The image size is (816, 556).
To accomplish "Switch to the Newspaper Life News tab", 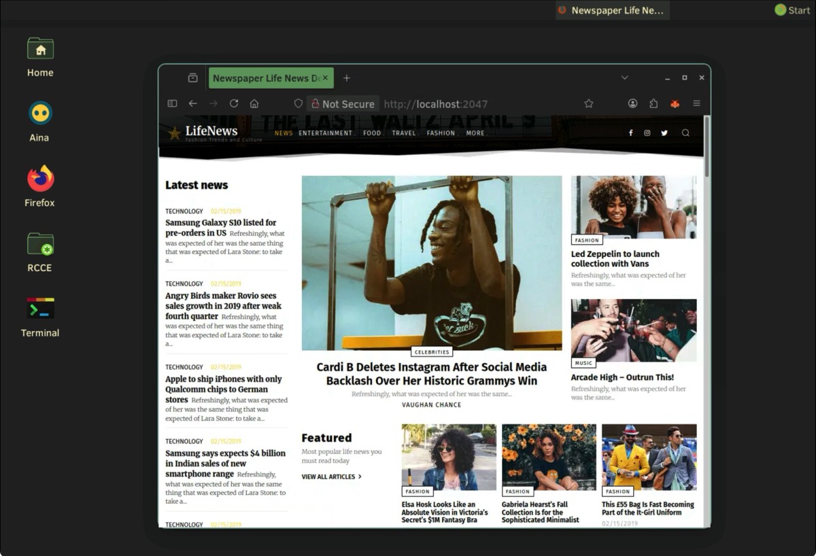I will coord(266,78).
